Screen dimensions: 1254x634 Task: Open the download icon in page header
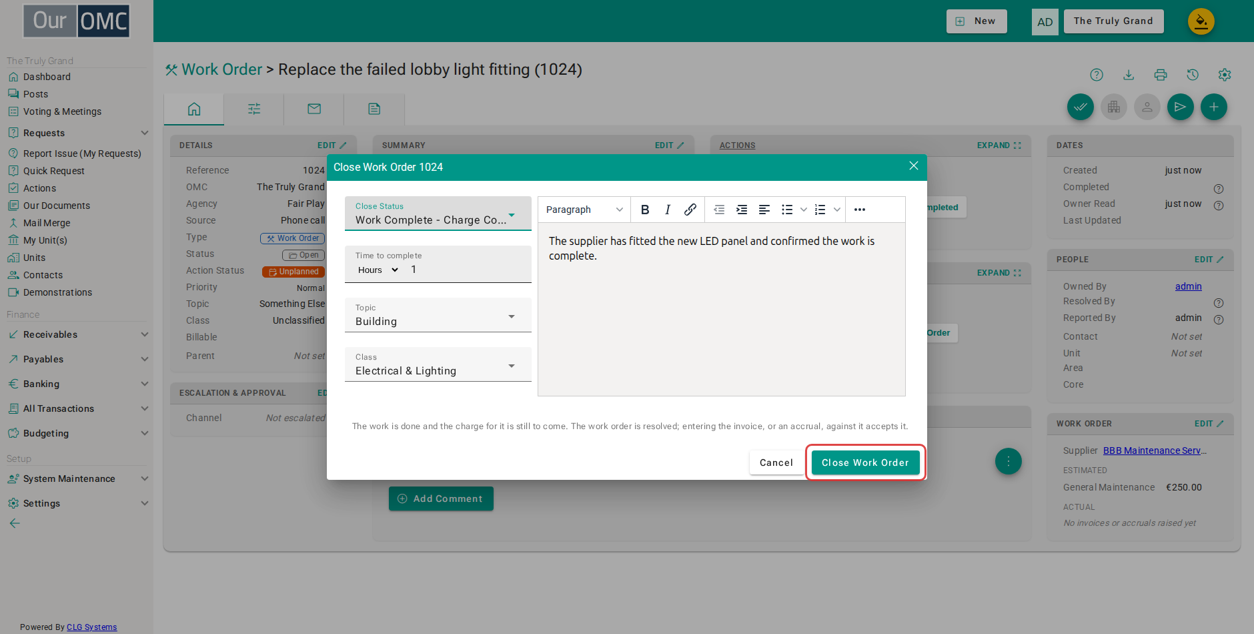click(x=1129, y=75)
